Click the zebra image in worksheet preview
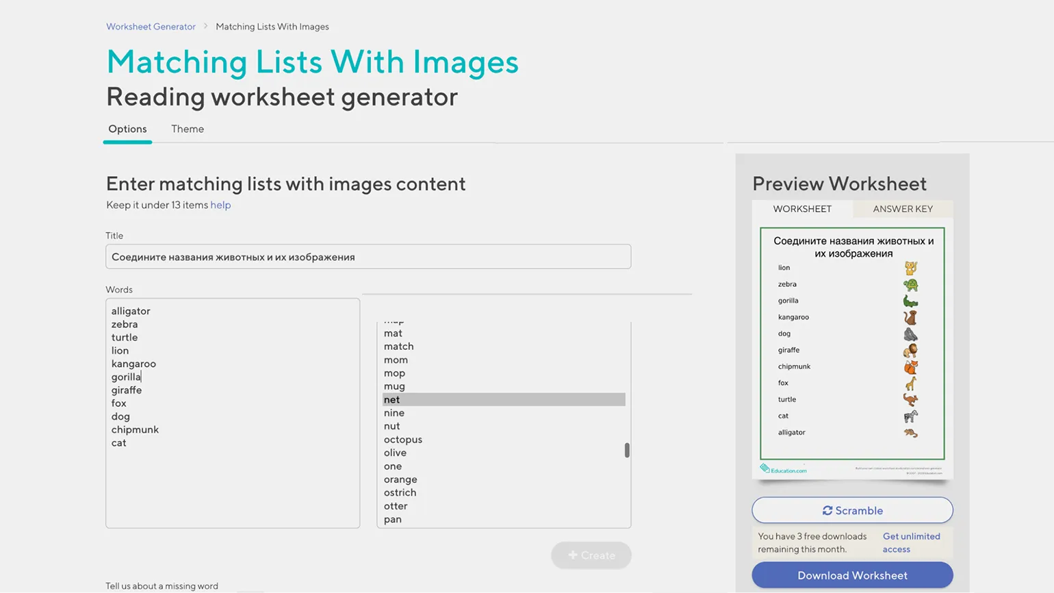Image resolution: width=1054 pixels, height=593 pixels. tap(910, 416)
